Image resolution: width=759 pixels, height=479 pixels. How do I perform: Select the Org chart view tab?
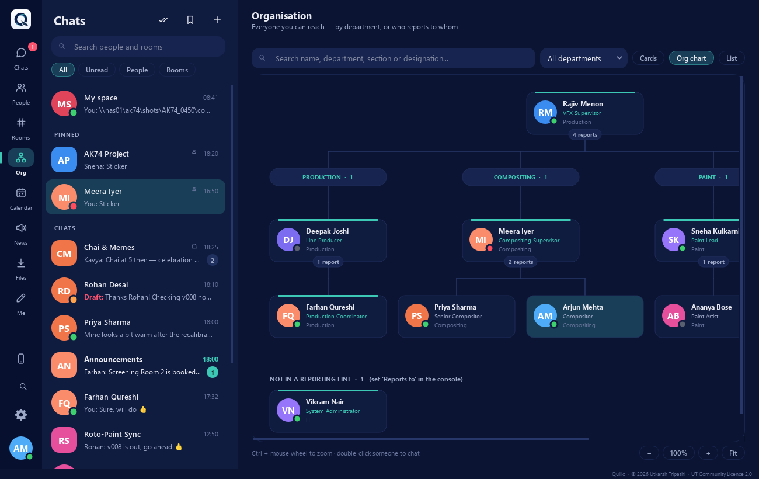[691, 58]
